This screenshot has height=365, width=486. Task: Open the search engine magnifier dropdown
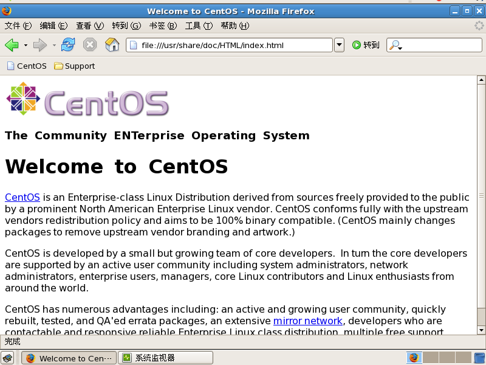(396, 45)
